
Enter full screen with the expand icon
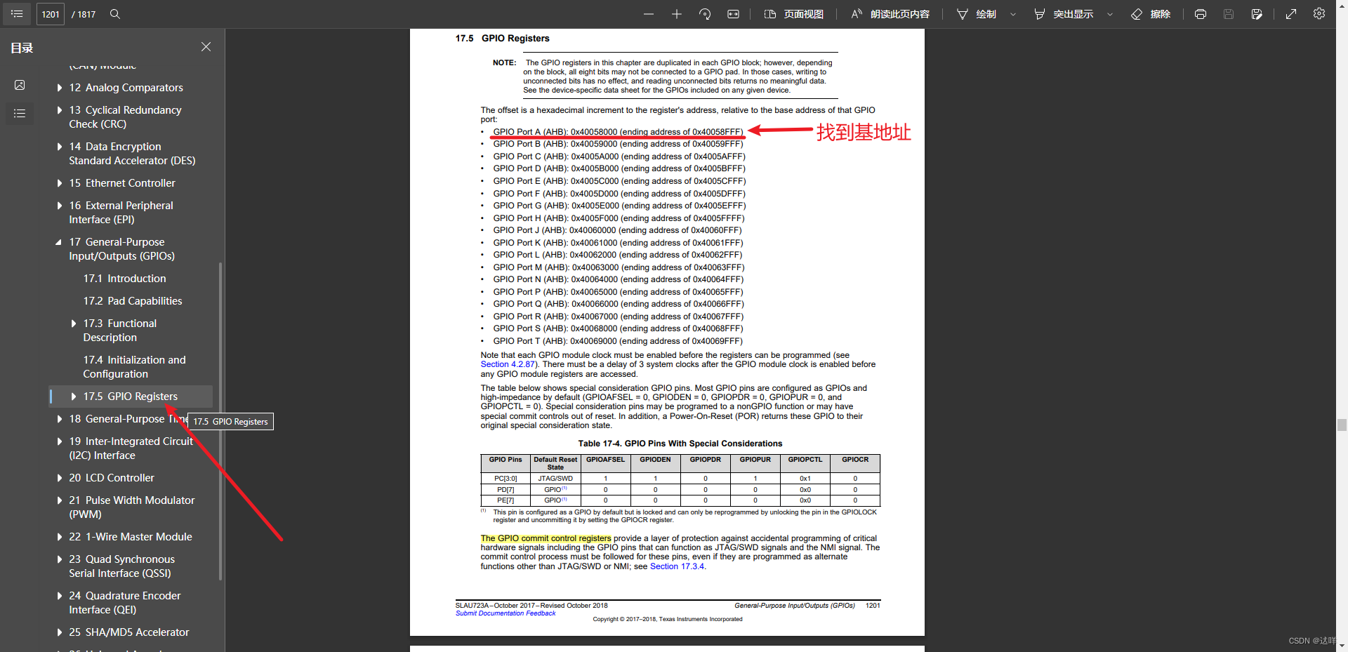click(1291, 14)
